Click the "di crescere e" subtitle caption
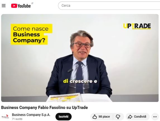Image resolution: width=160 pixels, height=121 pixels. coord(80,81)
